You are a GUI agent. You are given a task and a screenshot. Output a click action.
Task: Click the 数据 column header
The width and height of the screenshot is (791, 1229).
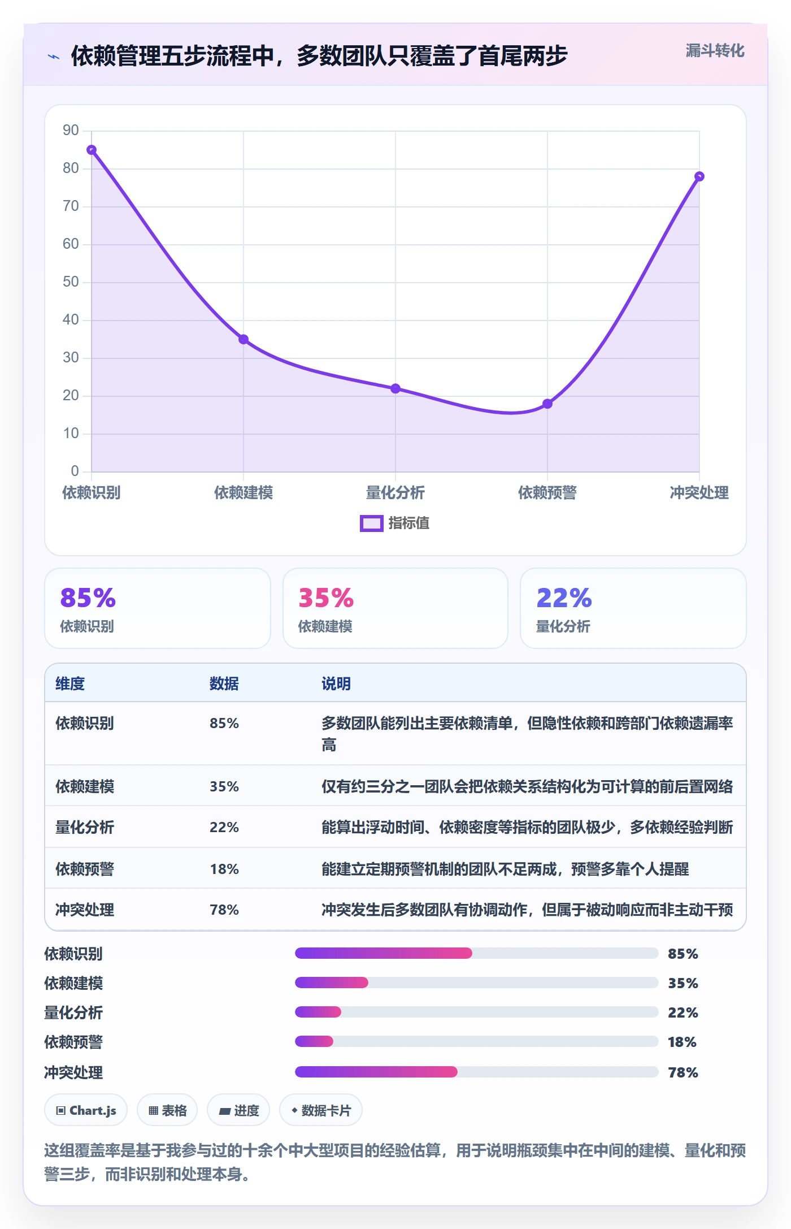pos(224,683)
